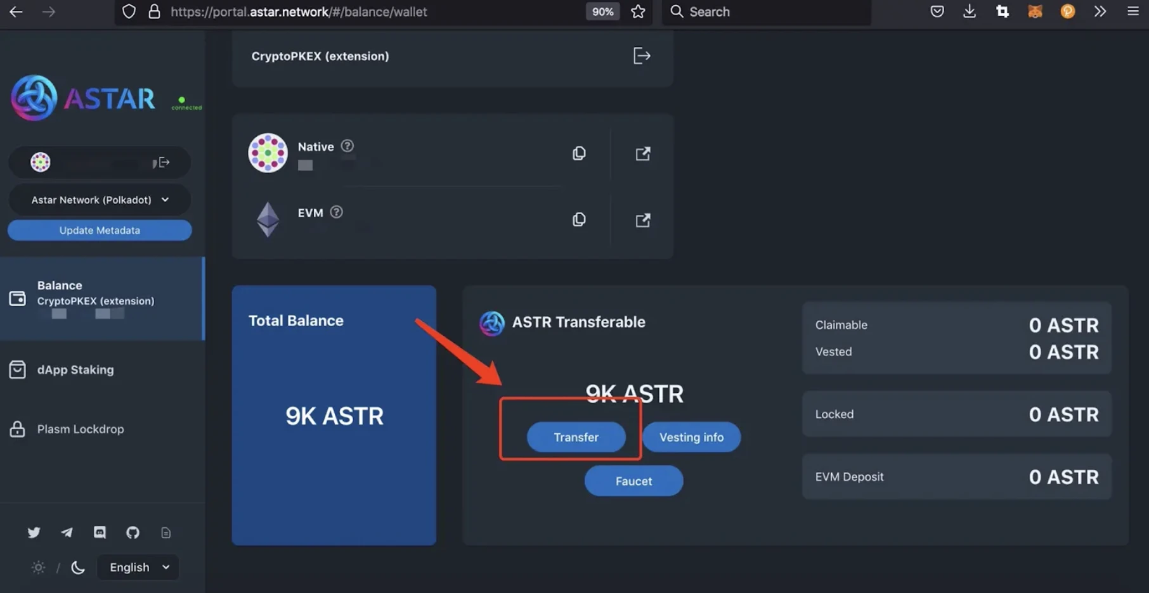Open the browser hamburger menu
This screenshot has height=593, width=1149.
pos(1133,11)
